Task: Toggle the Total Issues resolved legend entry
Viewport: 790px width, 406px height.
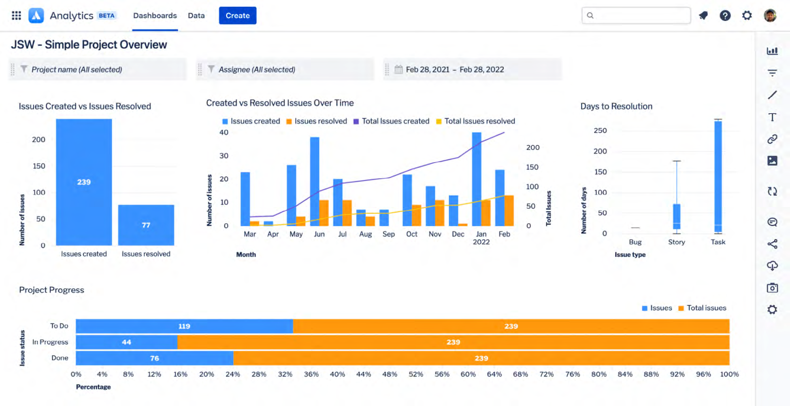Action: [479, 121]
